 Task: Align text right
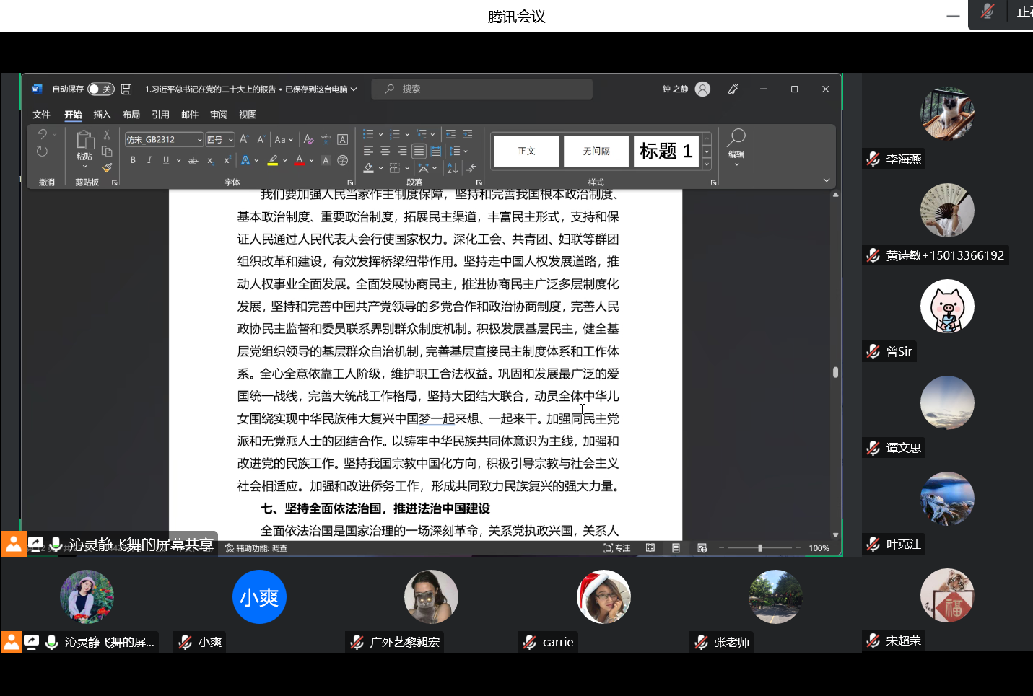tap(402, 151)
